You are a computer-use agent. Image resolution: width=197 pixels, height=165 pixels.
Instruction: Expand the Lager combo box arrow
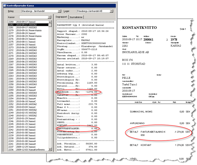pyautogui.click(x=111, y=11)
